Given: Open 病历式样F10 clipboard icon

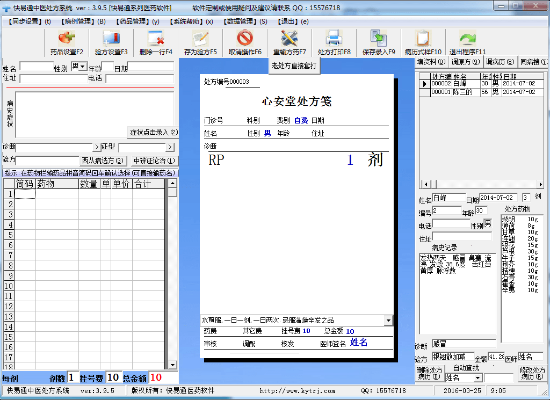Looking at the screenshot, I should (423, 42).
